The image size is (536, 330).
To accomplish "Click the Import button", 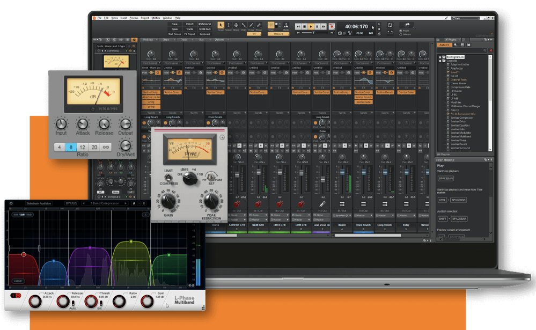I will 190,24.
